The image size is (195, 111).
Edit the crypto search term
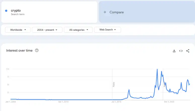point(16,11)
